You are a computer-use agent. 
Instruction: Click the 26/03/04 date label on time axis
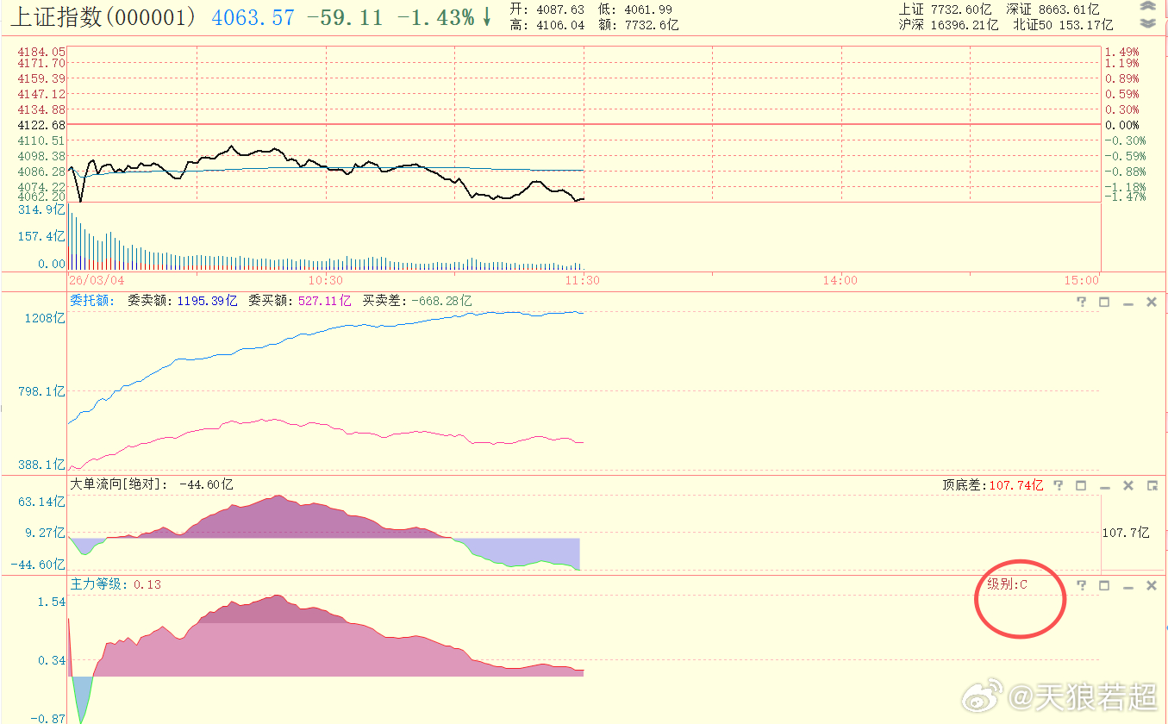(97, 280)
